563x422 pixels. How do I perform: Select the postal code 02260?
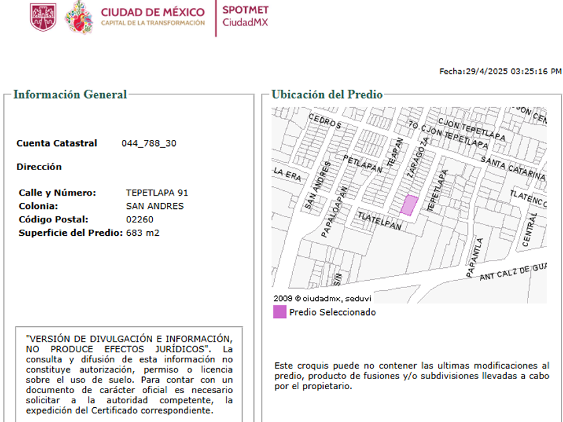[139, 220]
